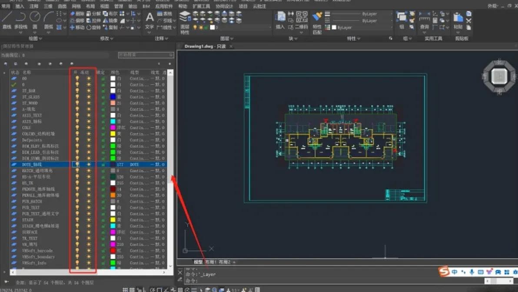This screenshot has width=518, height=292.
Task: Click the Text (文字) tool
Action: click(x=149, y=20)
